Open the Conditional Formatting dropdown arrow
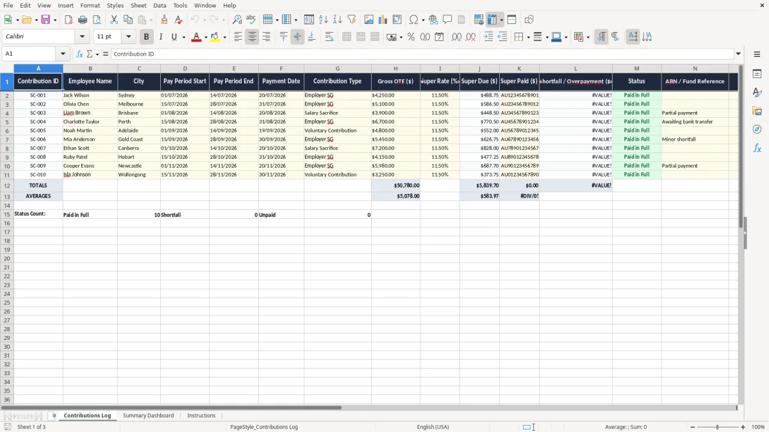Image resolution: width=769 pixels, height=432 pixels. coord(588,37)
